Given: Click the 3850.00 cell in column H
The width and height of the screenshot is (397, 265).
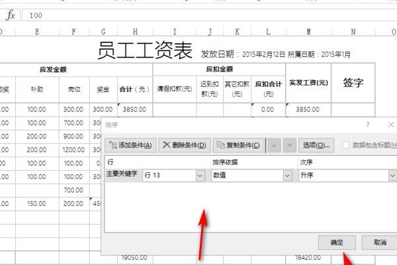Looking at the screenshot, I should [135, 109].
